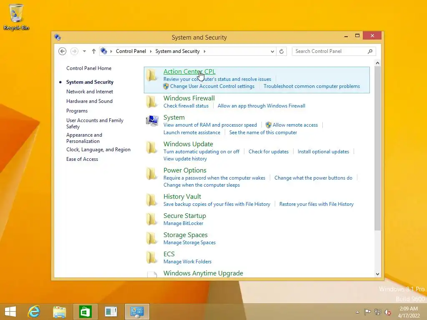Select Network and Internet category
Image resolution: width=427 pixels, height=320 pixels.
click(90, 92)
